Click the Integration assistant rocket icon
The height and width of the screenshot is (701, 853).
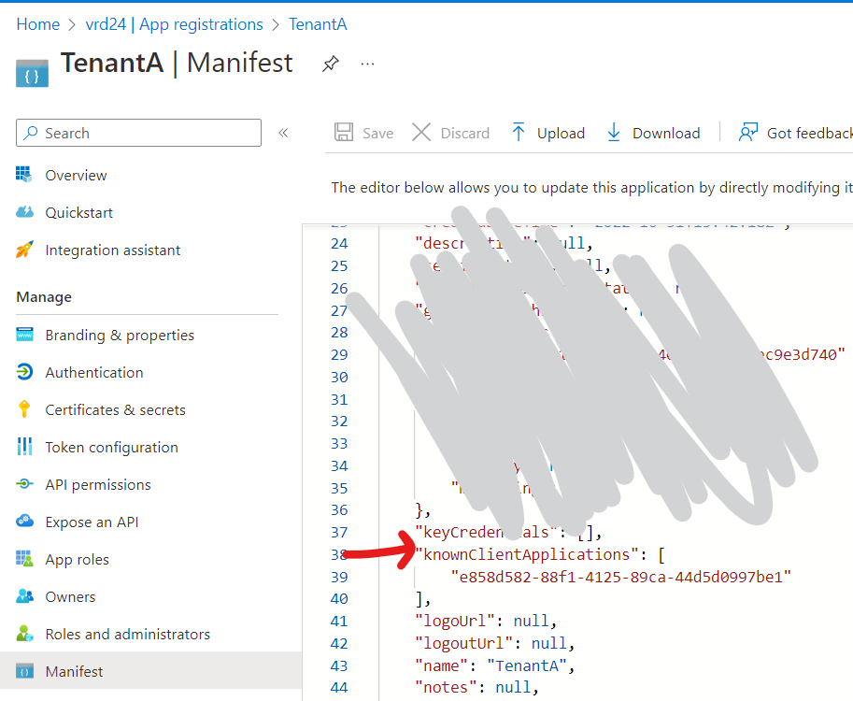coord(24,250)
